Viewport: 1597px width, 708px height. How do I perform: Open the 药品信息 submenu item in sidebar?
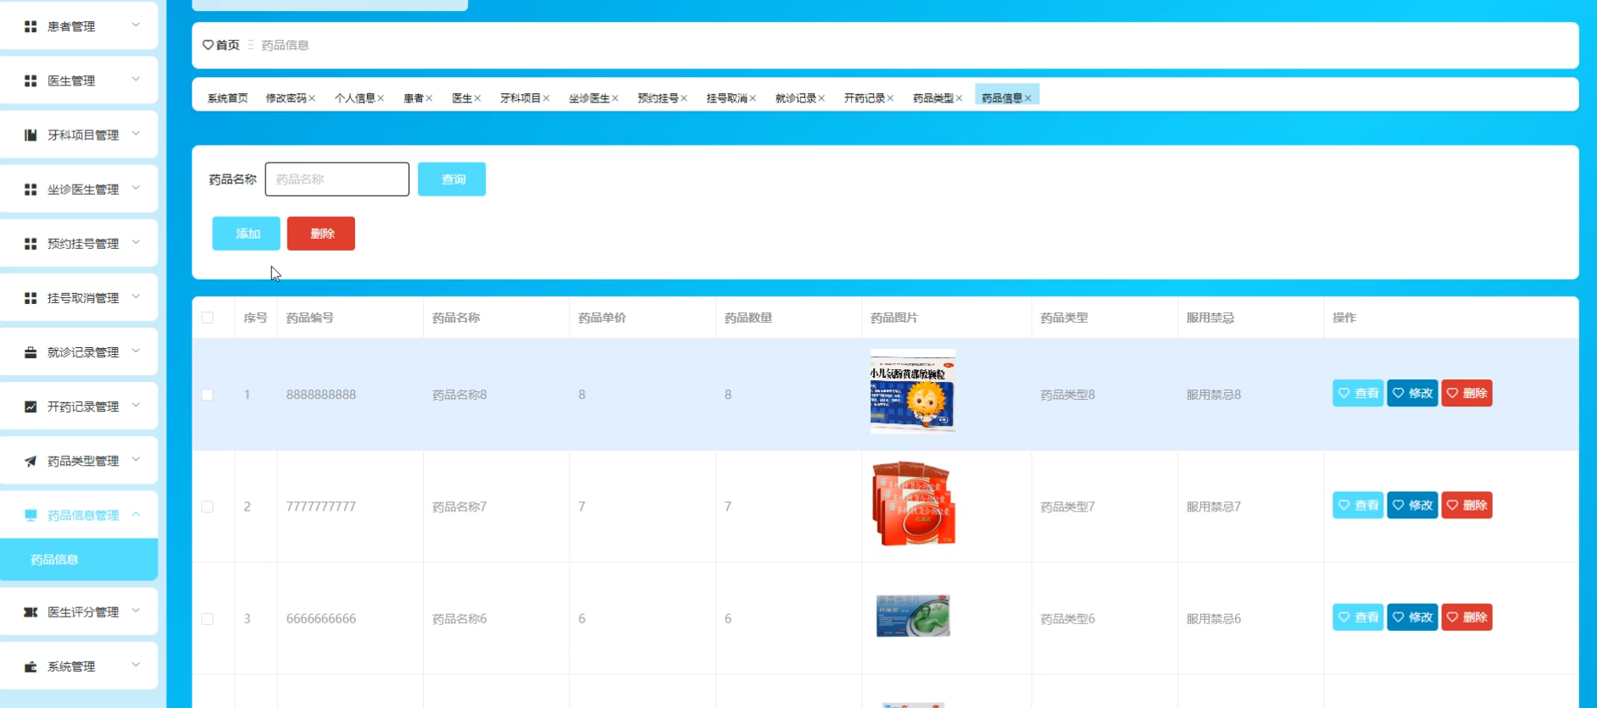point(79,560)
